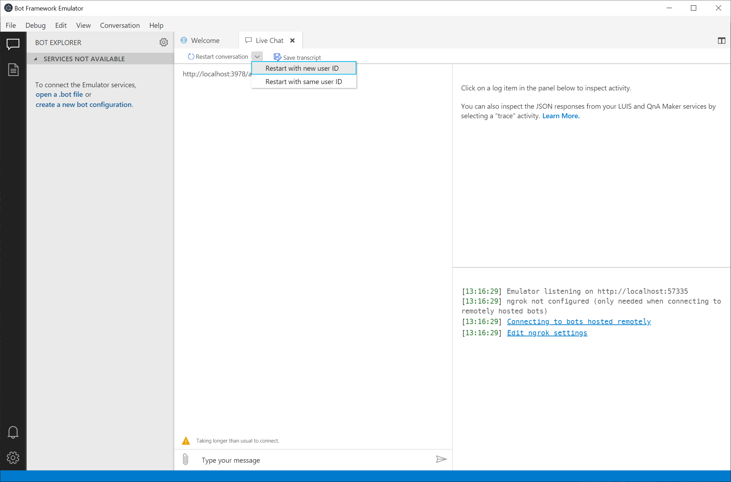Click the BOT EXPLORER panel header
This screenshot has width=731, height=482.
(58, 43)
